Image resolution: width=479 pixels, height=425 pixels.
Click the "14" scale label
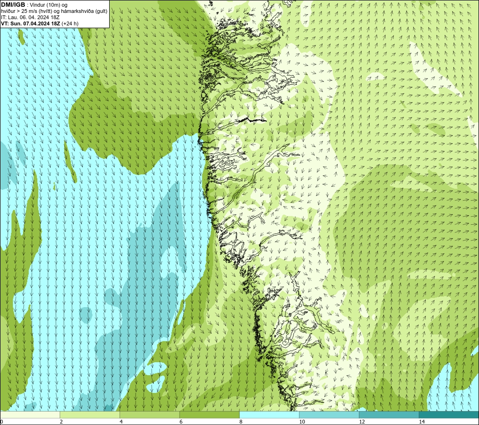click(422, 422)
